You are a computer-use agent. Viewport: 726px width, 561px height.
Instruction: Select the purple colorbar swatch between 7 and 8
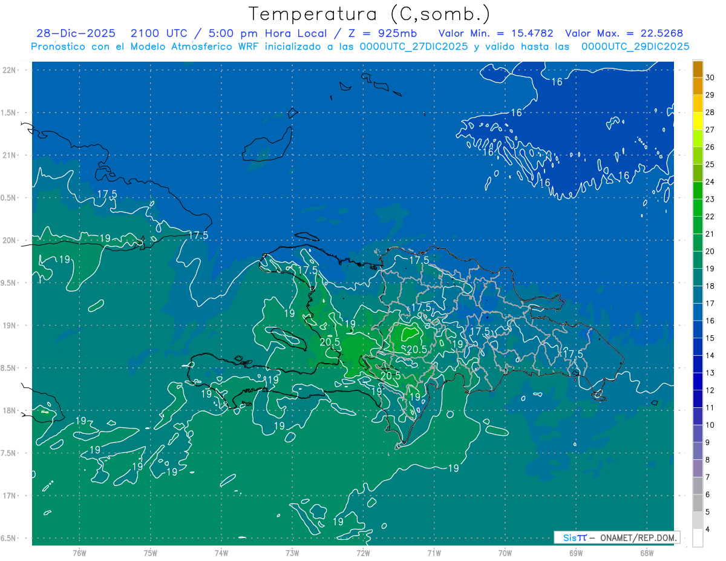pos(698,469)
